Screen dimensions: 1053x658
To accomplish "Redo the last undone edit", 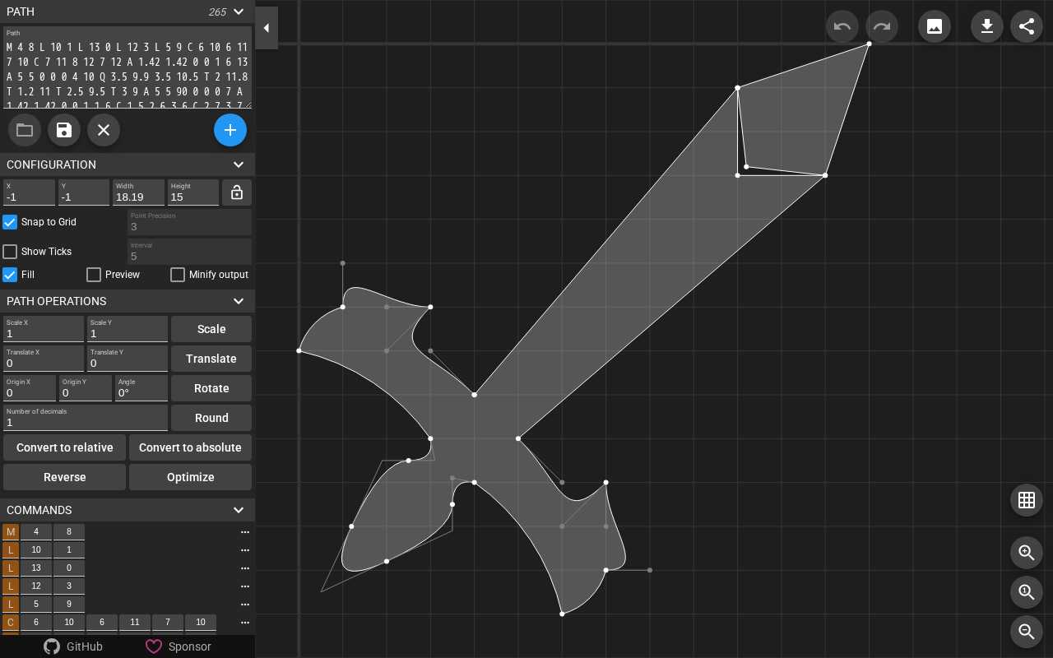I will pyautogui.click(x=881, y=26).
